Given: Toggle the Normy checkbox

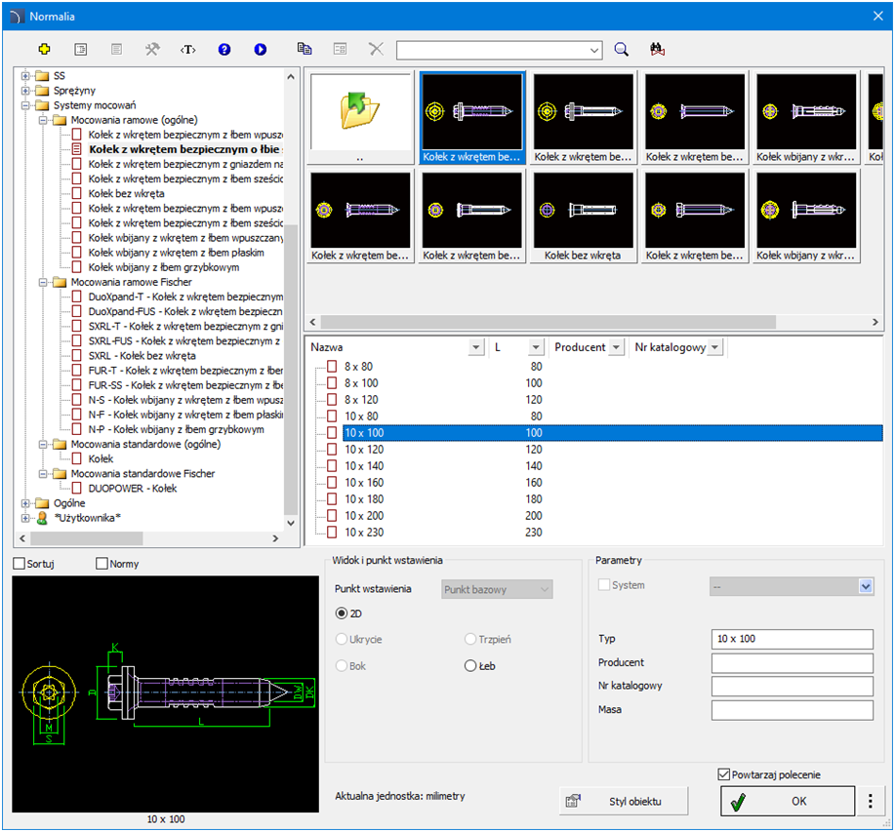Looking at the screenshot, I should tap(102, 564).
